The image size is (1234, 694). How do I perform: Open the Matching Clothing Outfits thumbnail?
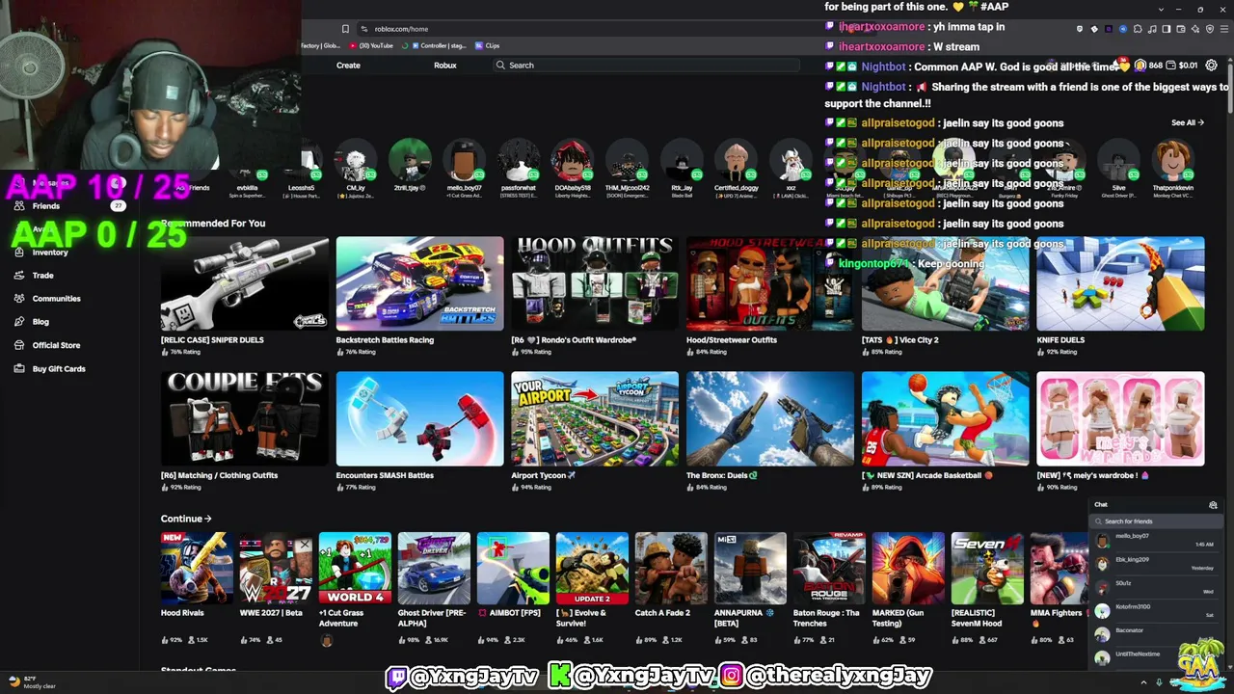click(245, 418)
